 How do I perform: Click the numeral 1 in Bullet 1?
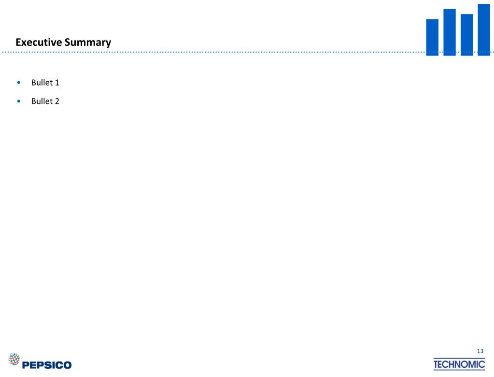coord(57,83)
